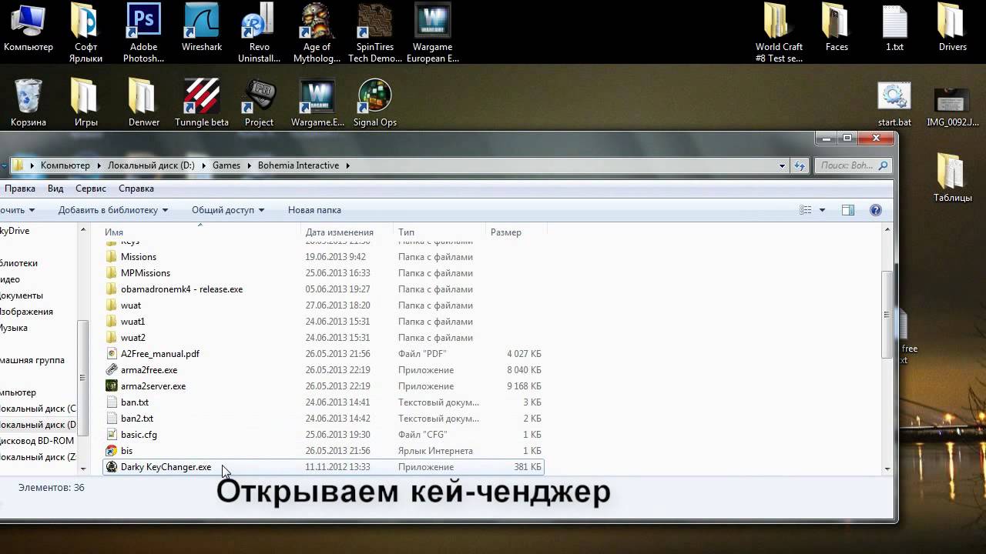
Task: Click the Explorer search box
Action: coord(853,165)
